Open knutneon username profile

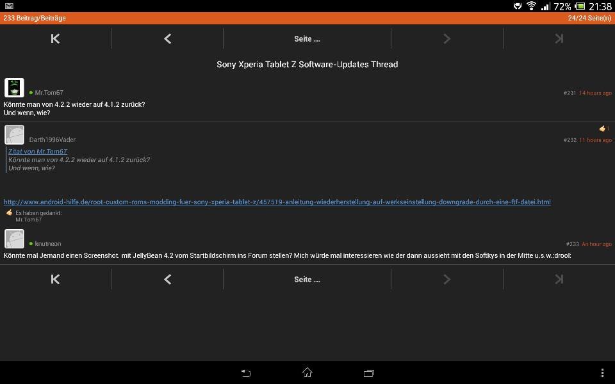[x=48, y=244]
